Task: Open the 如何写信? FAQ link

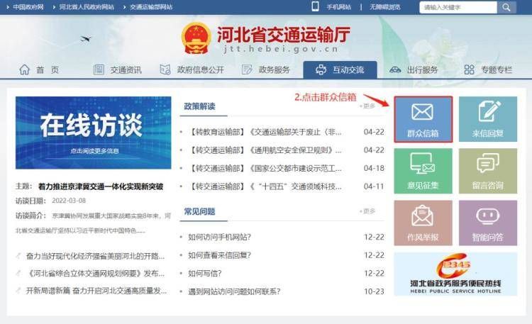Action: [202, 273]
